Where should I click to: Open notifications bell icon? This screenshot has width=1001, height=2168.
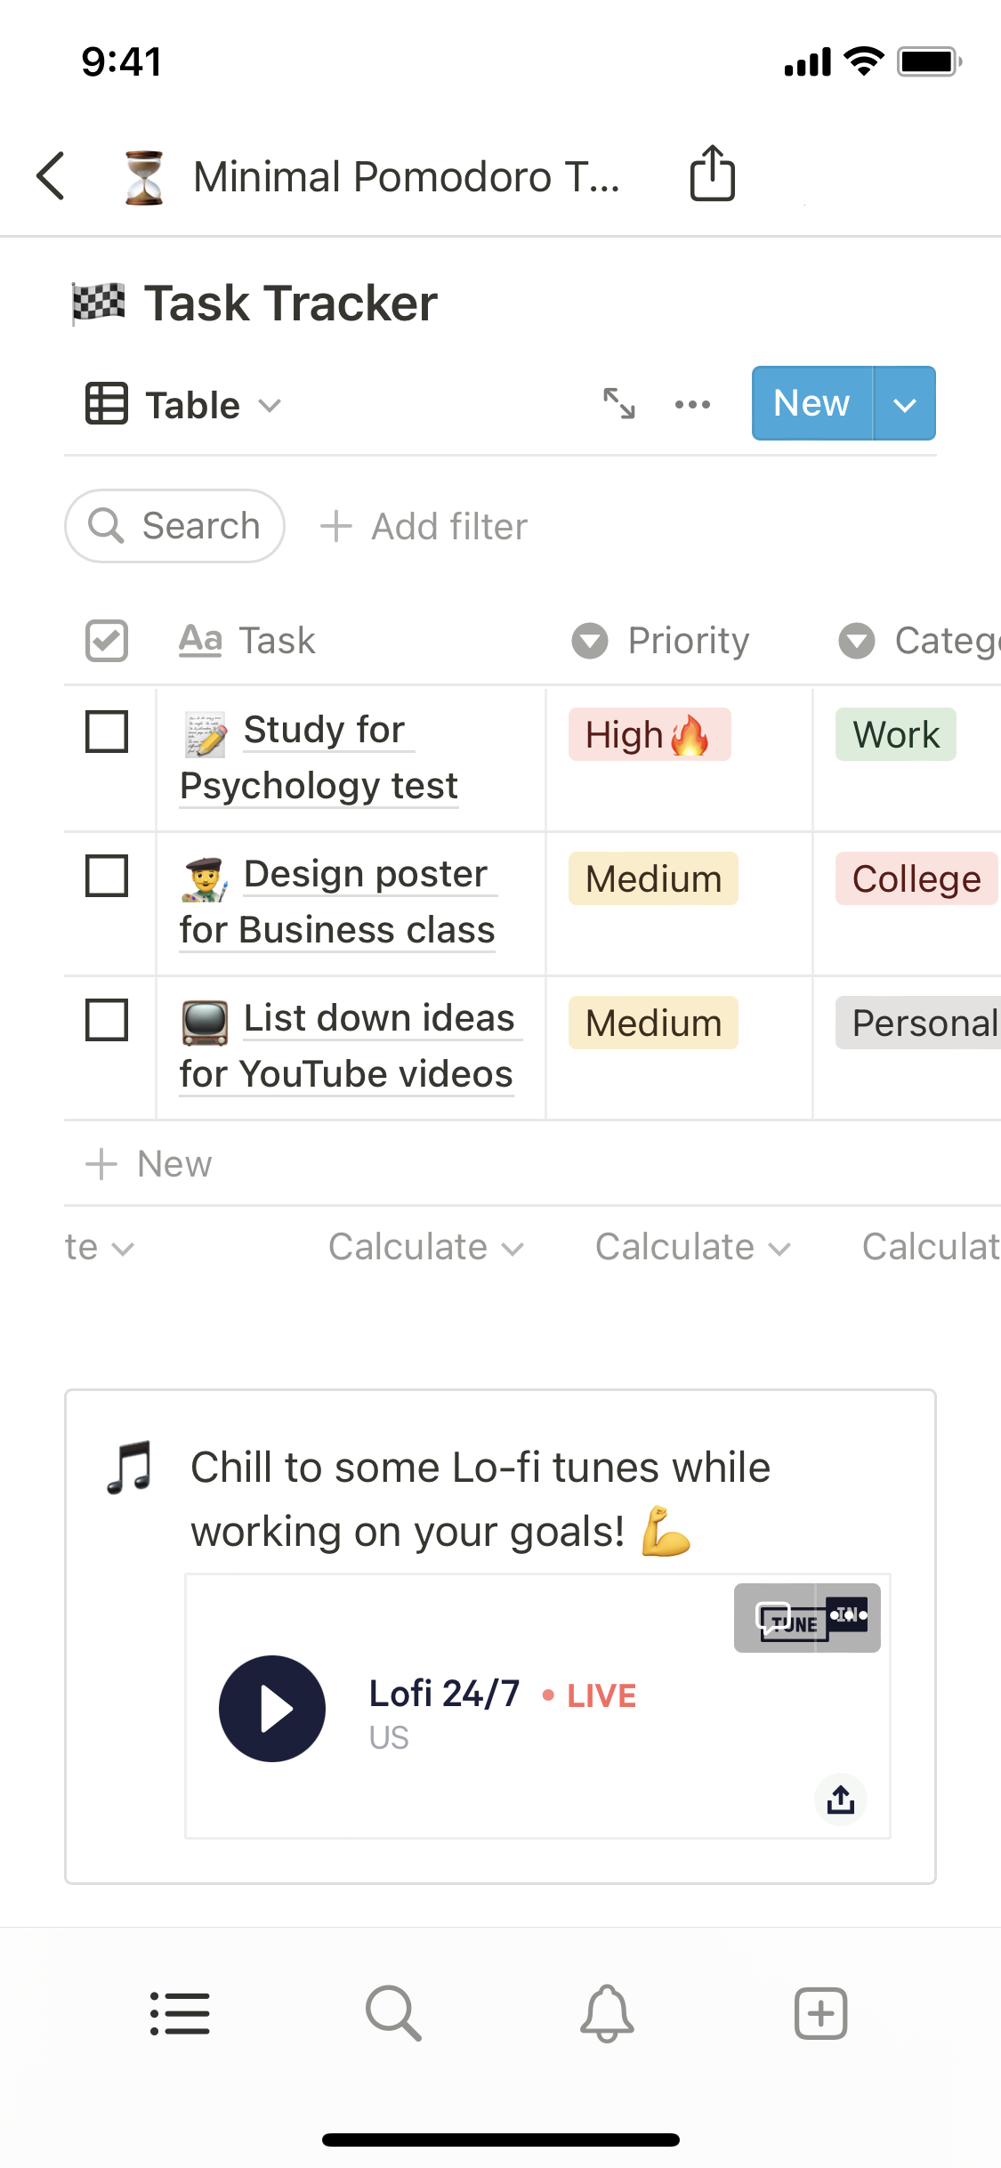pos(607,2013)
